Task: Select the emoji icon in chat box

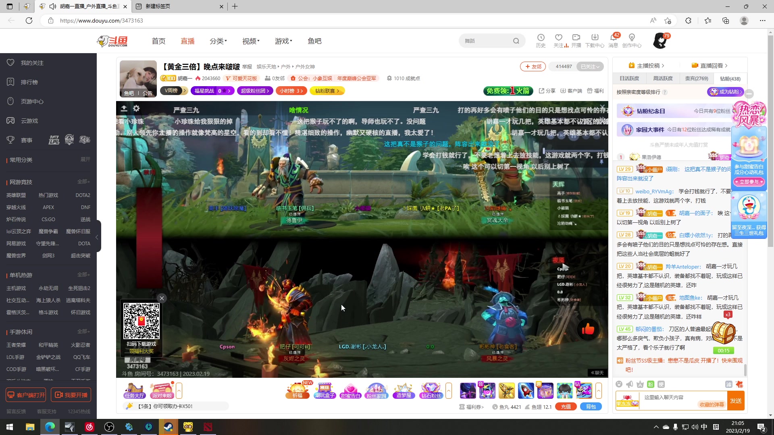Action: point(619,385)
